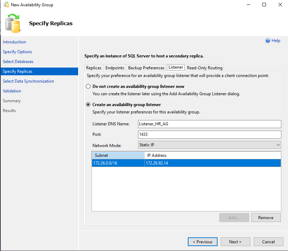Click the database replica wizard icon
Image resolution: width=288 pixels, height=251 pixels.
pyautogui.click(x=14, y=23)
